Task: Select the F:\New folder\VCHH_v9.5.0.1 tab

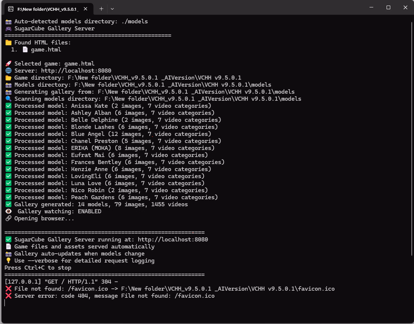Action: pyautogui.click(x=47, y=9)
